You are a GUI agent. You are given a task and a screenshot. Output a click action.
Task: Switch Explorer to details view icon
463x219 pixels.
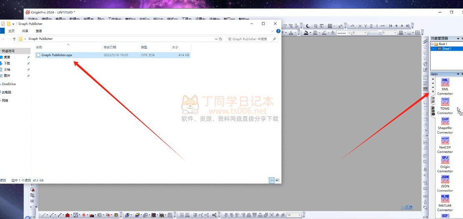click(272, 180)
